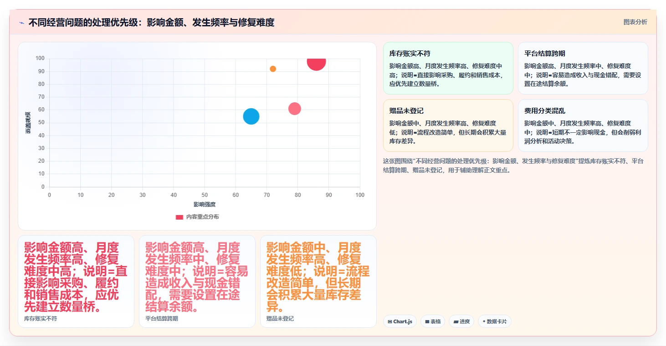
Task: Select the 表格 tag pill
Action: pos(432,321)
